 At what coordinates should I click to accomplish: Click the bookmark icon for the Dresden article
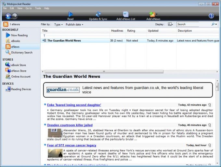pyautogui.click(x=210, y=125)
